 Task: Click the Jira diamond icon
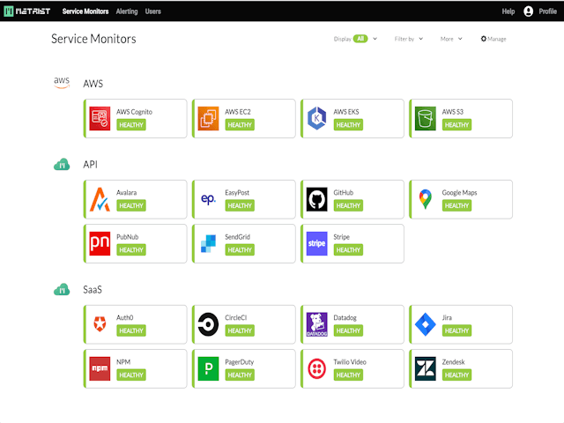(425, 324)
